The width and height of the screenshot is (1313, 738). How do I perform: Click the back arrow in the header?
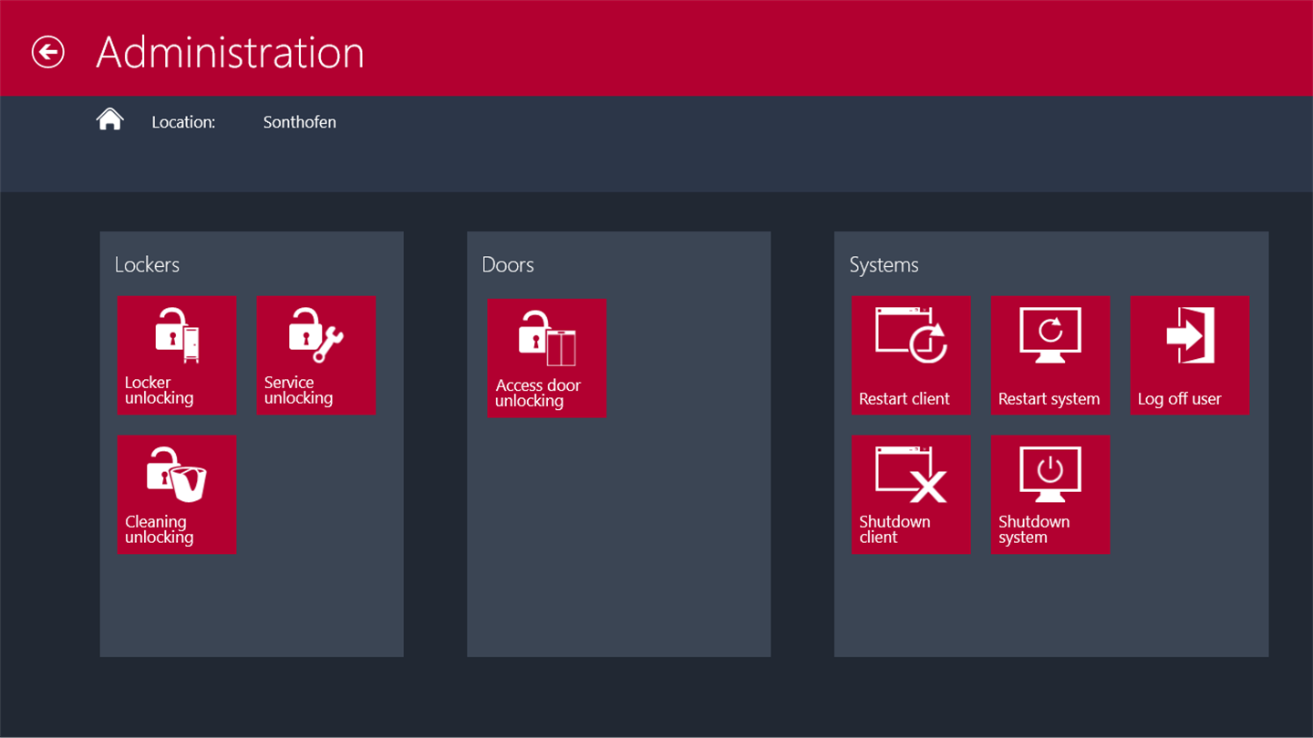[48, 52]
